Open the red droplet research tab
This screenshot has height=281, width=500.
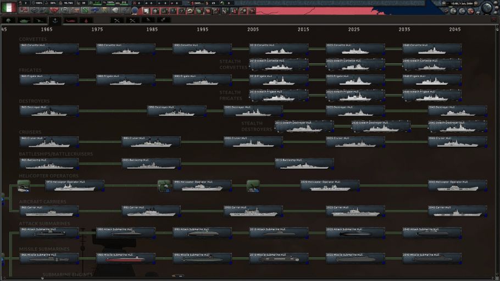(86, 20)
